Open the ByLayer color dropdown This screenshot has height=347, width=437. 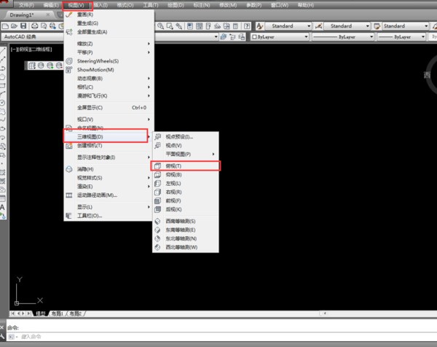tap(277, 36)
